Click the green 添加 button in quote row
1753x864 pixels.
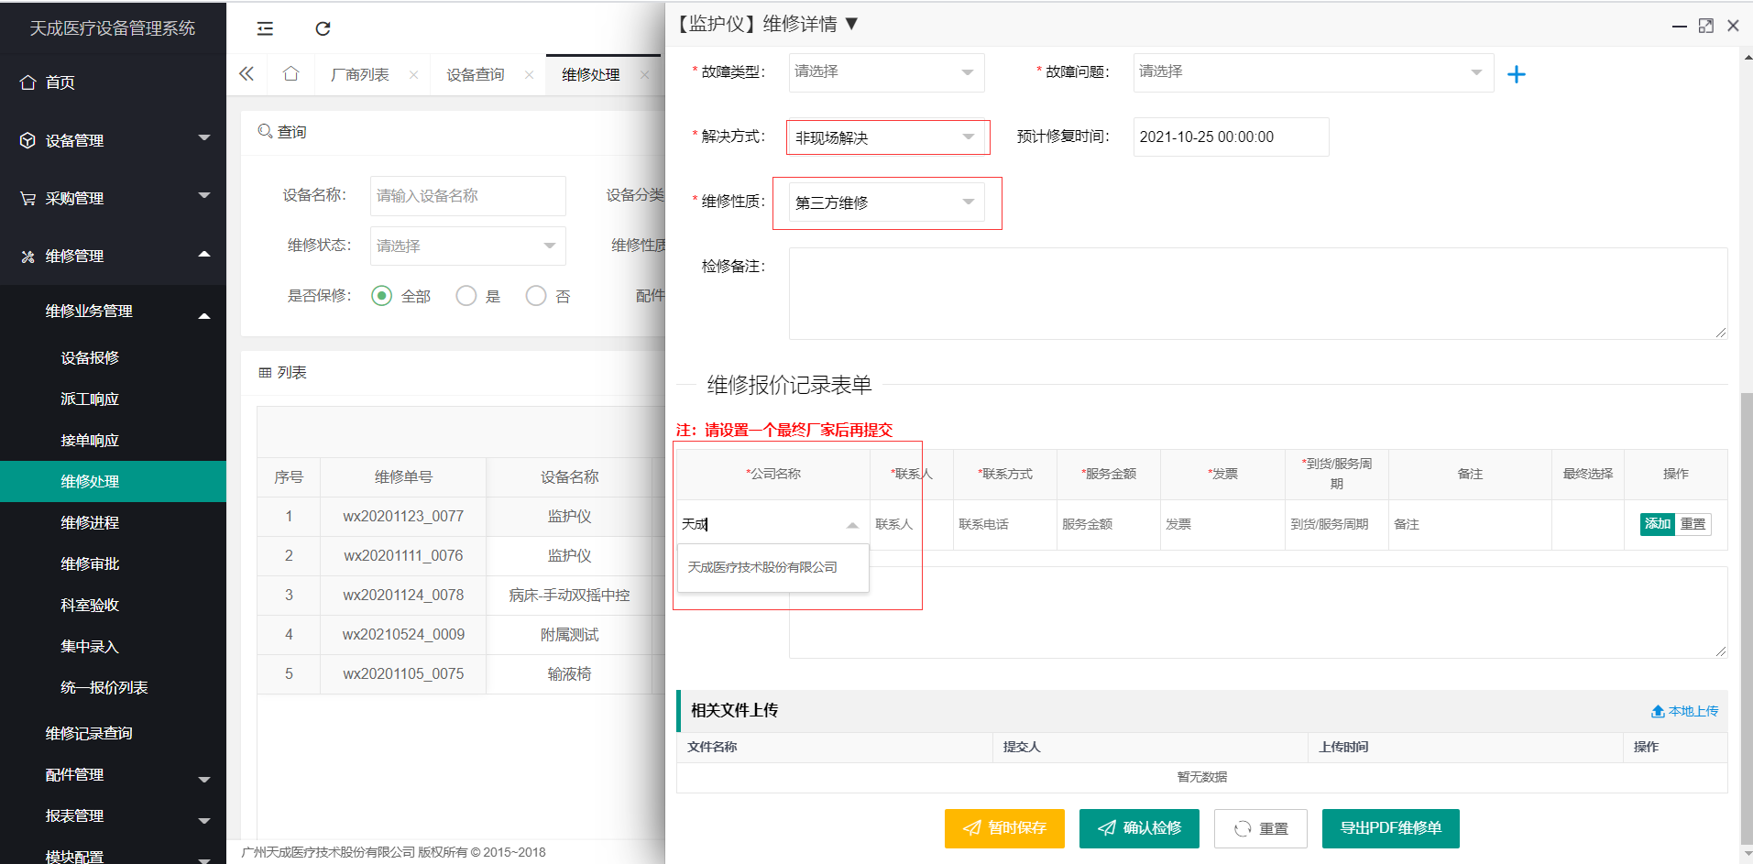1658,524
